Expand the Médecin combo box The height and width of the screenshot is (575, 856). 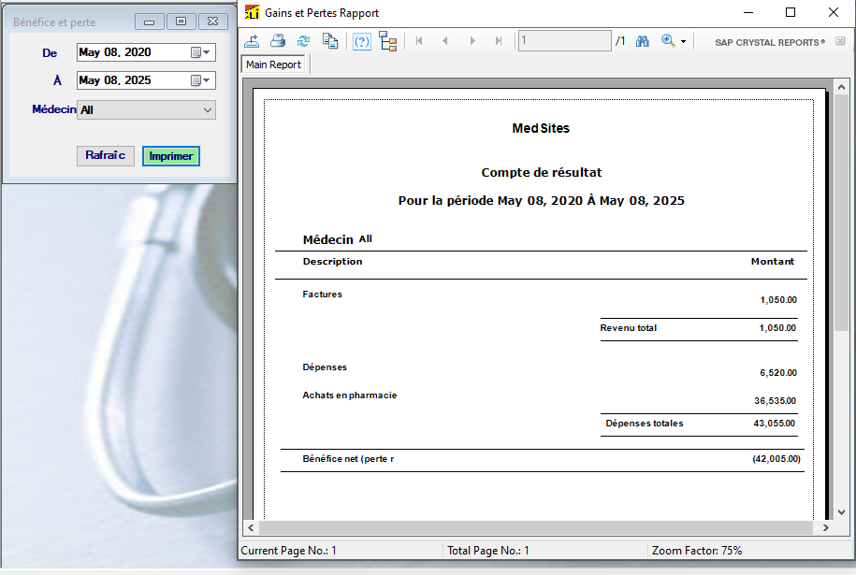click(208, 110)
